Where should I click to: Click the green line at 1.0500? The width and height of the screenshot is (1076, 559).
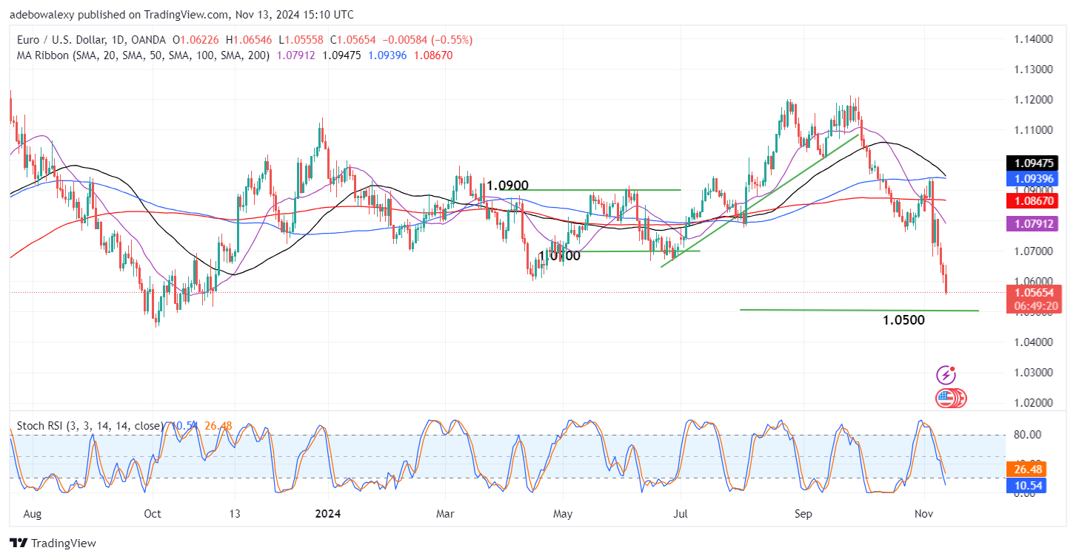point(859,311)
